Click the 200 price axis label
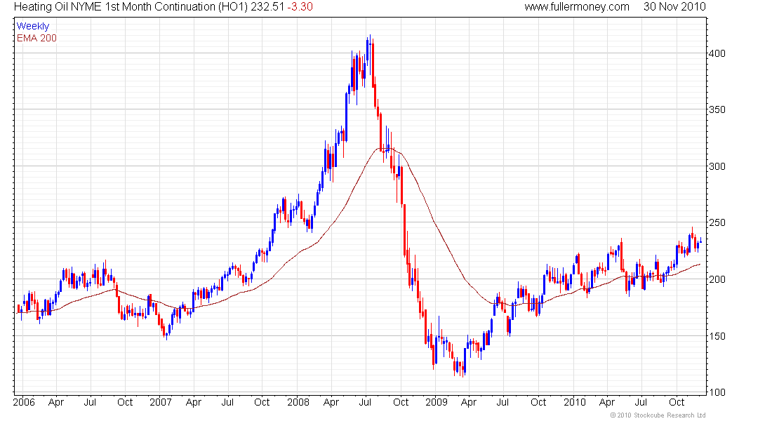Screen dimensions: 772x421 (717, 279)
